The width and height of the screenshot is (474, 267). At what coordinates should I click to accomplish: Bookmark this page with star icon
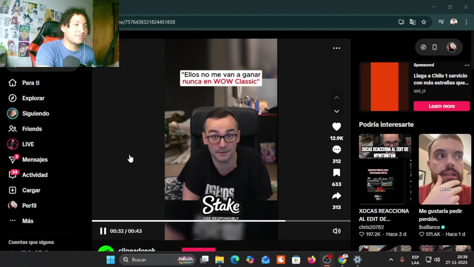[x=424, y=22]
